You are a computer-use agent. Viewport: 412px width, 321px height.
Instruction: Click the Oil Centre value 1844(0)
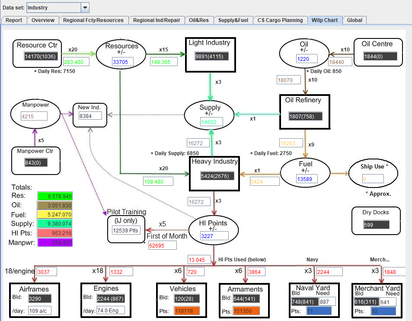(380, 56)
